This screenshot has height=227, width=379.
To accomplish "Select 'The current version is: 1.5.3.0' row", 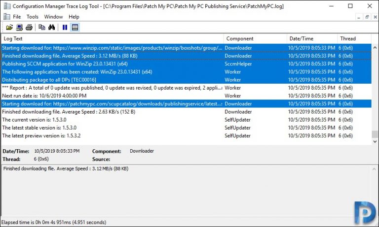I will [x=186, y=120].
